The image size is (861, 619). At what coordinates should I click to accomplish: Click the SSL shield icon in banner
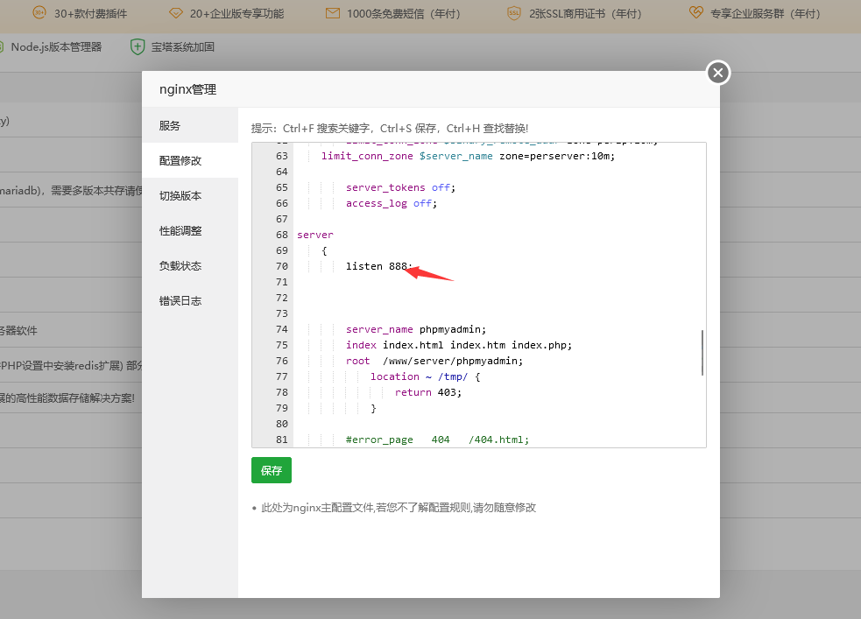click(x=513, y=13)
